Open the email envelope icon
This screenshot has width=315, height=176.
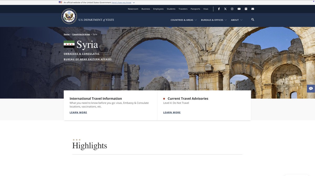tap(253, 9)
